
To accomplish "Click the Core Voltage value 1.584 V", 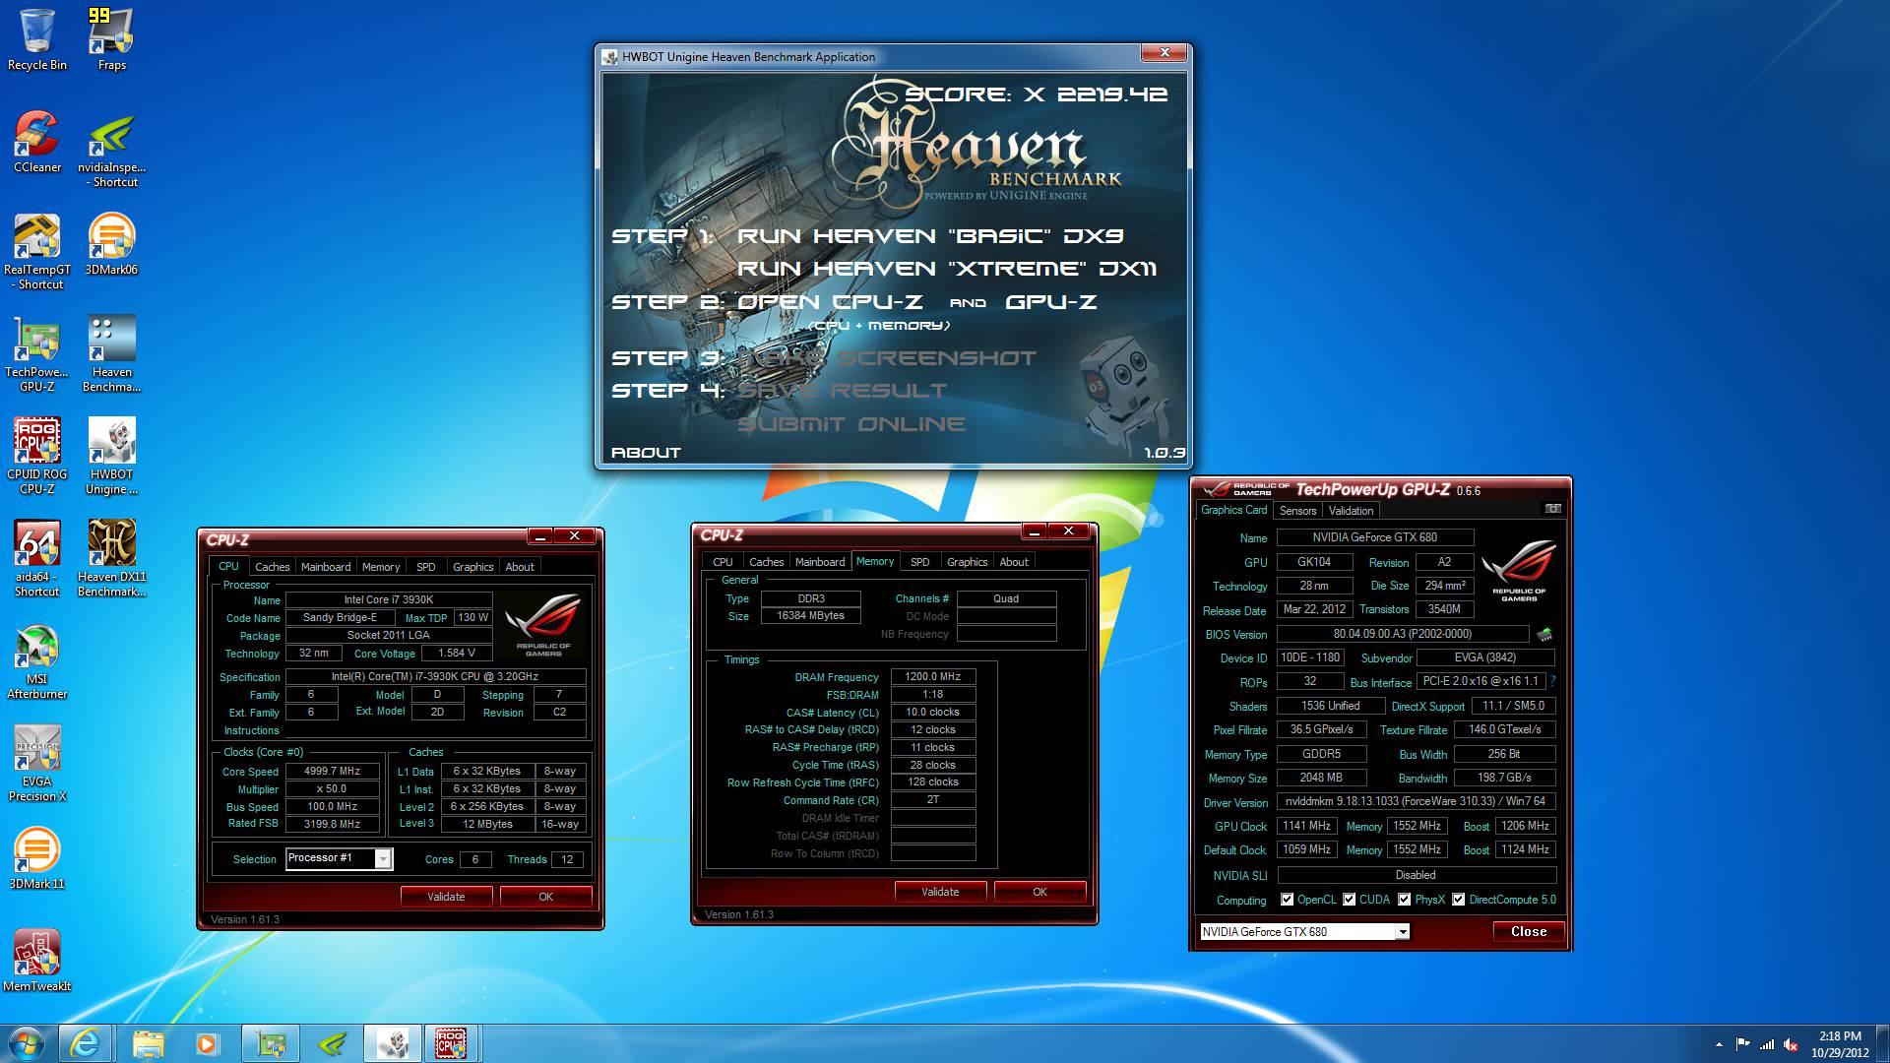I will 457,653.
